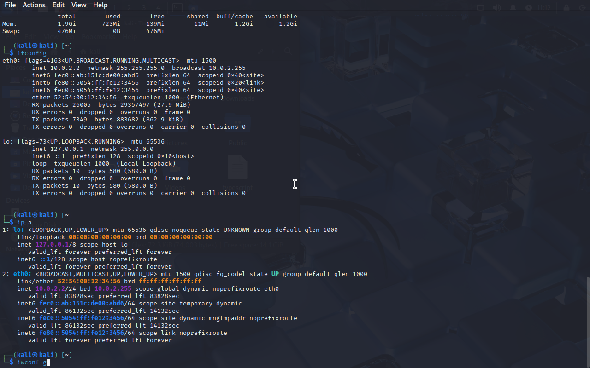590x368 pixels.
Task: Click the '723Mi' used memory value
Action: coord(111,24)
